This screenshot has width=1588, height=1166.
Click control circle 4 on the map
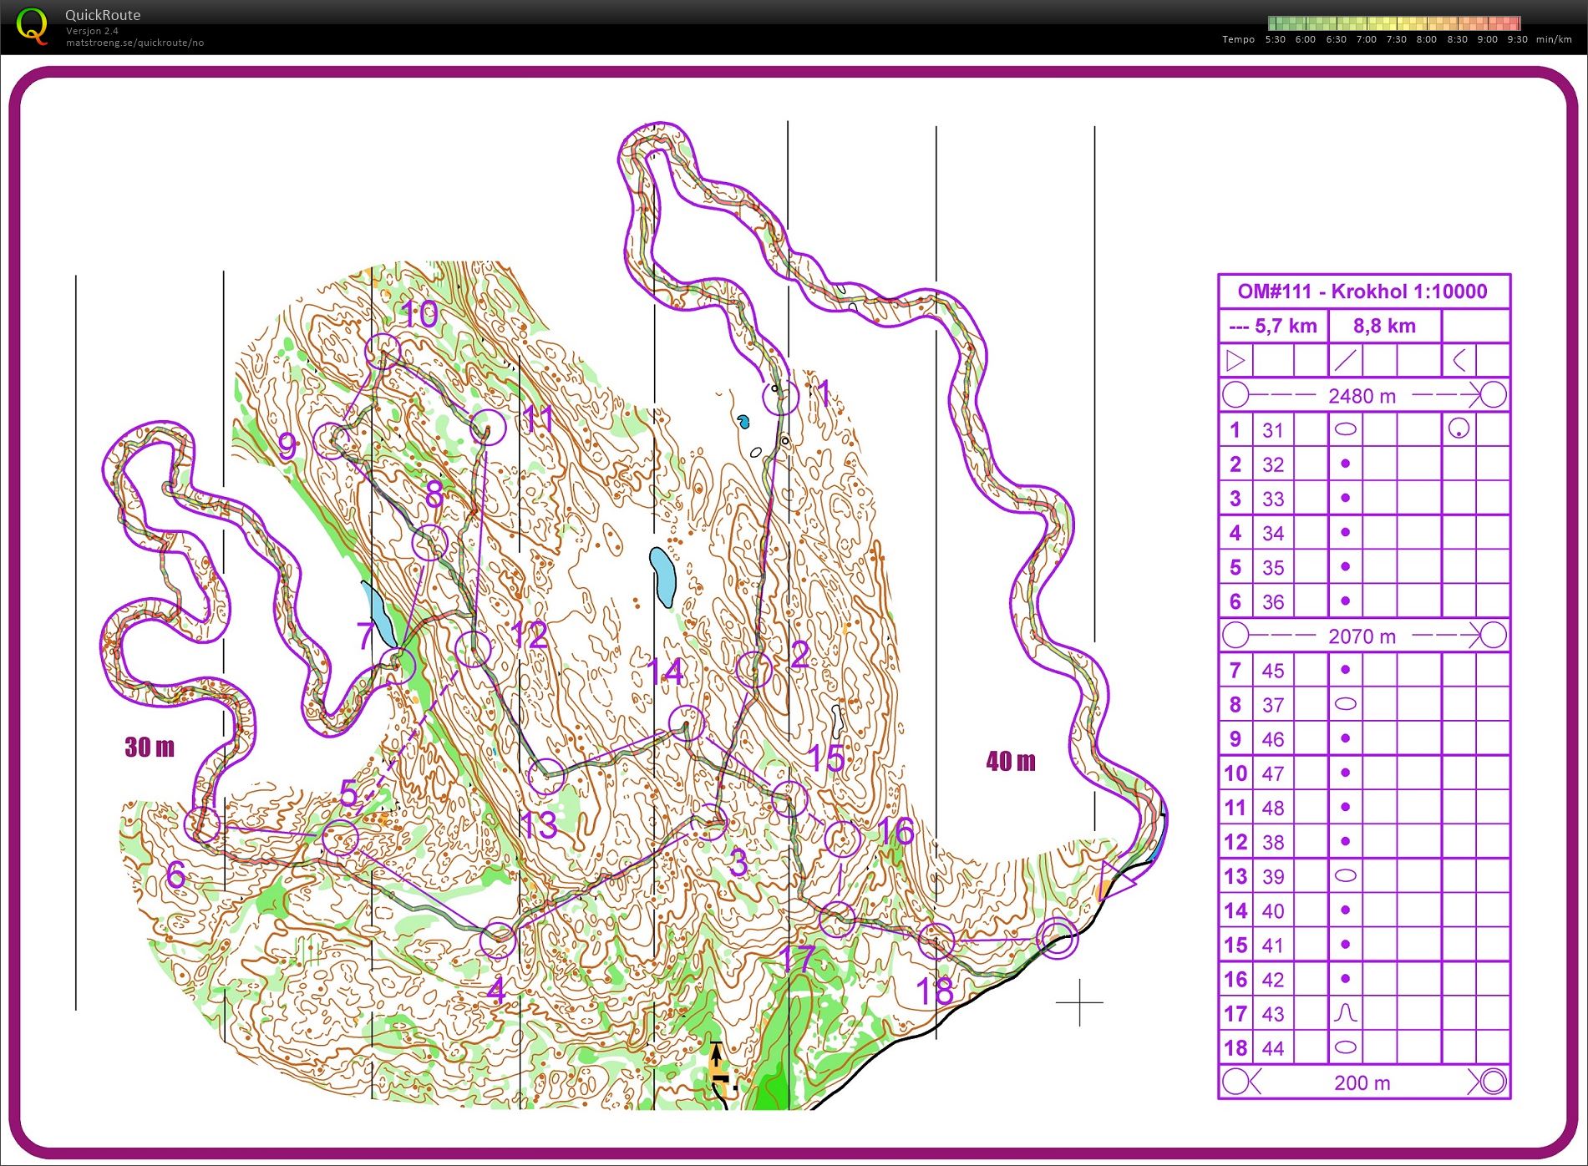pyautogui.click(x=498, y=940)
